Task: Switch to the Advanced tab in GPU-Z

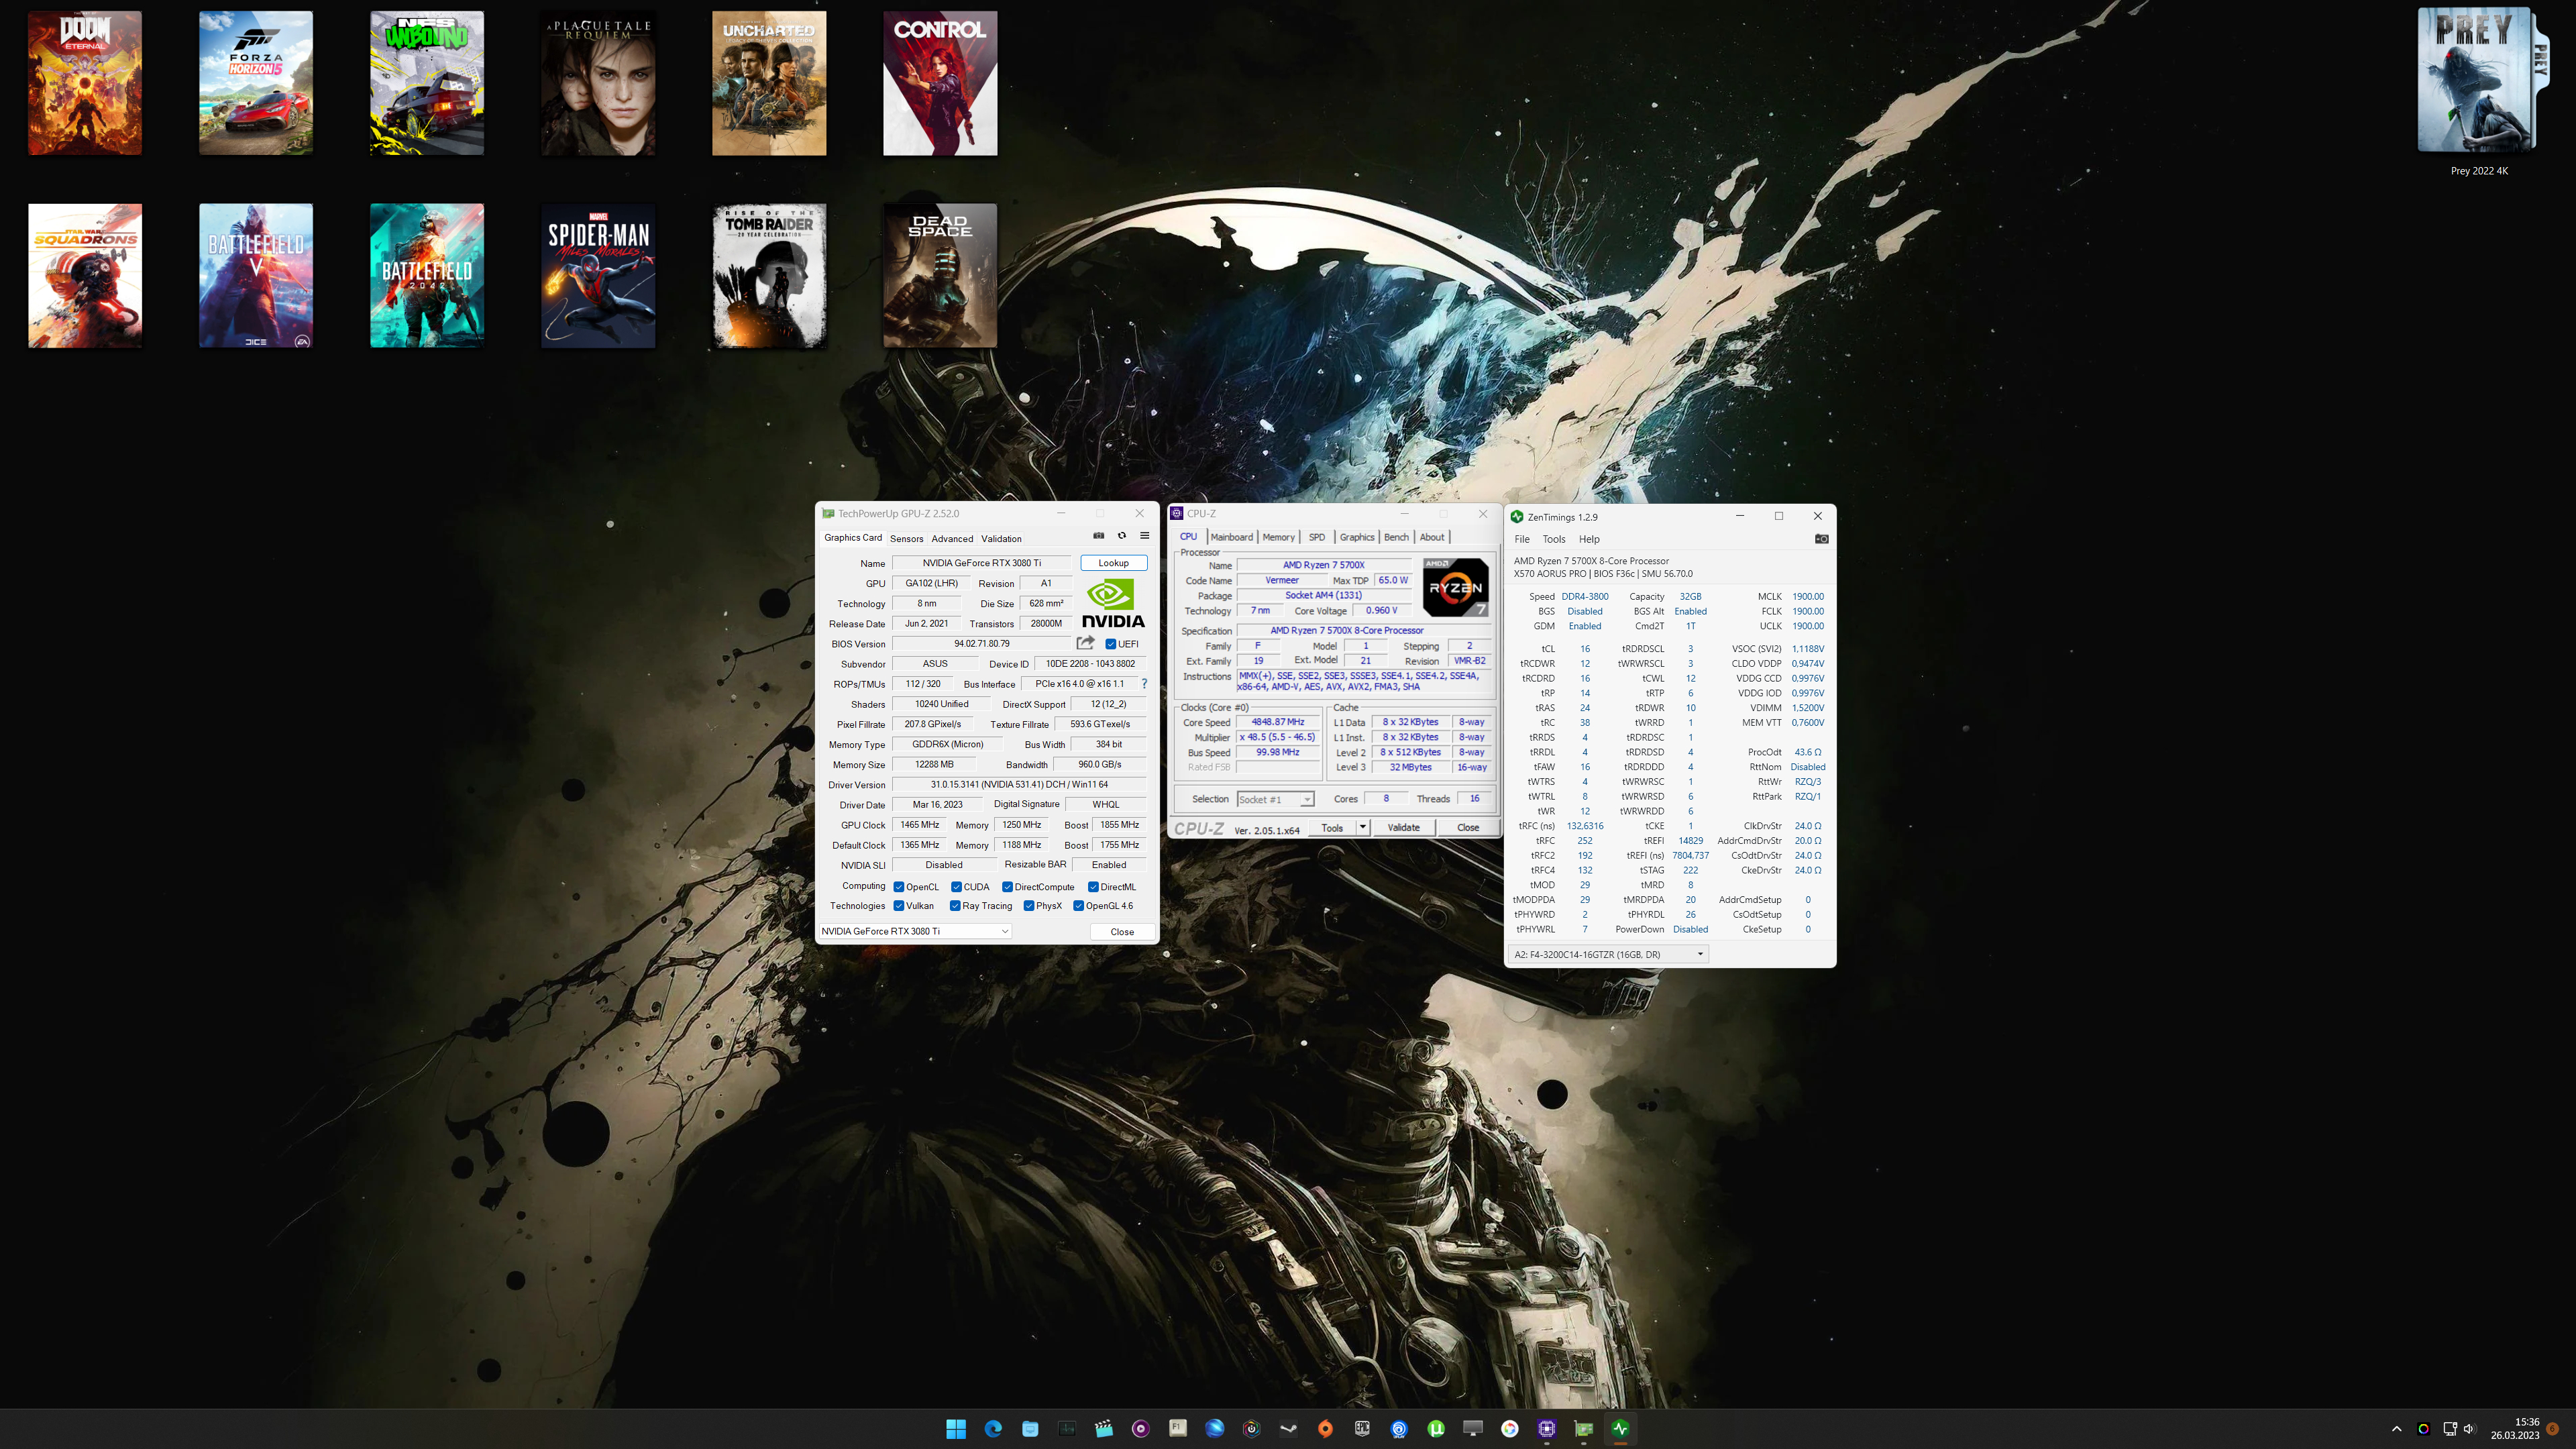Action: point(952,539)
